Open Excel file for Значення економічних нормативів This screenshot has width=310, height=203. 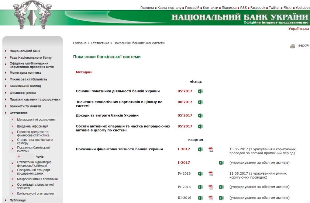point(200,102)
